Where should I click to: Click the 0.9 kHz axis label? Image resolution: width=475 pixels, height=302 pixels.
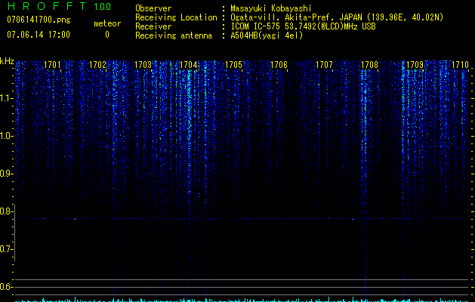pos(6,174)
